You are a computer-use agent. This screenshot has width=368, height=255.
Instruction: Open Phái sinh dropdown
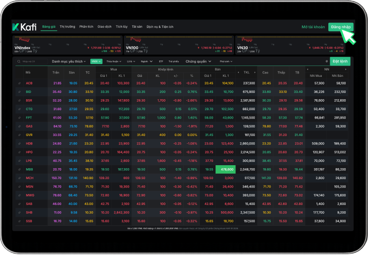pos(226,62)
